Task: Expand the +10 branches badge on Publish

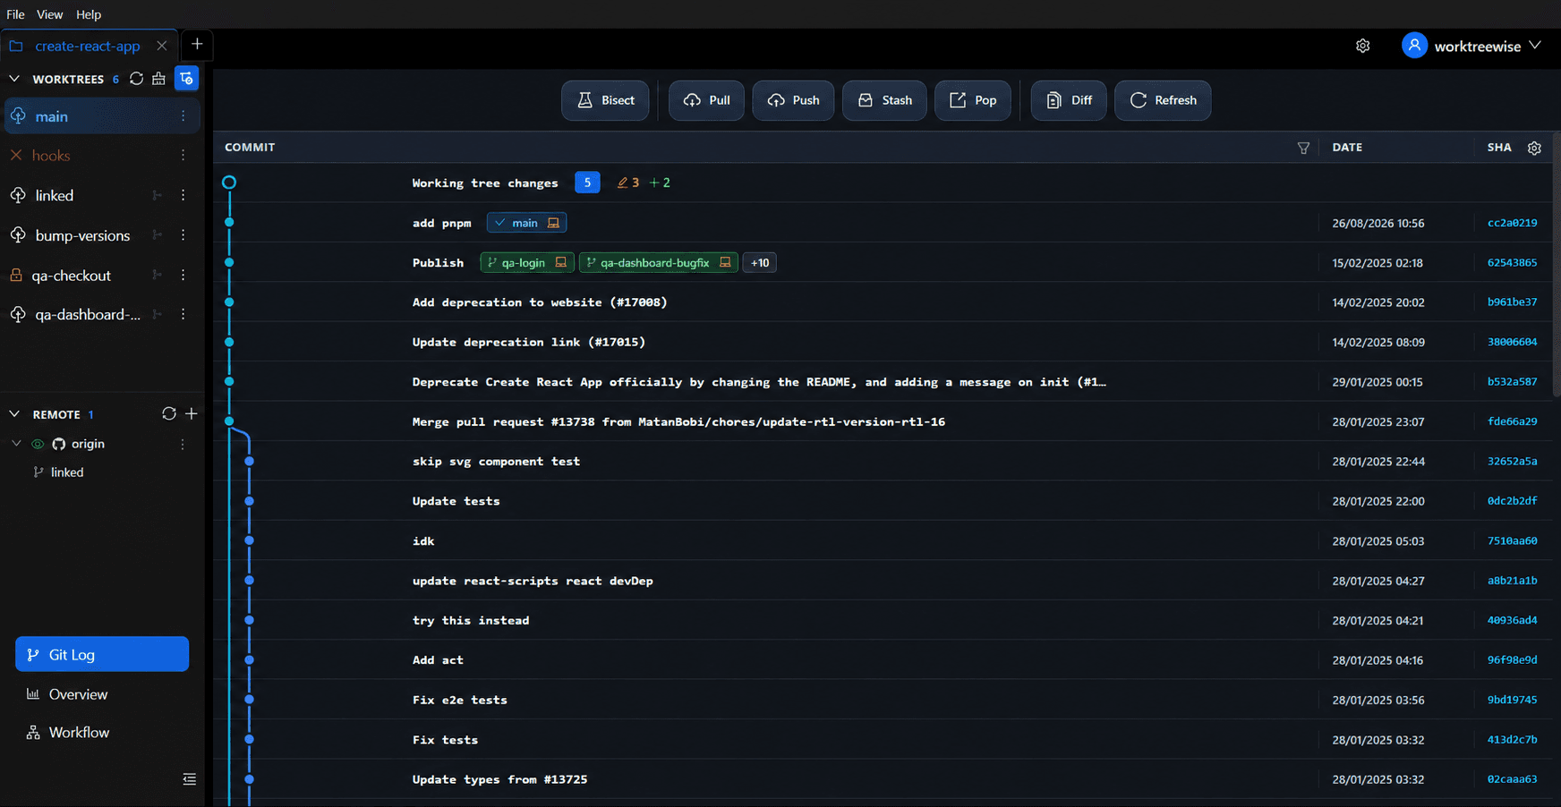Action: coord(759,262)
